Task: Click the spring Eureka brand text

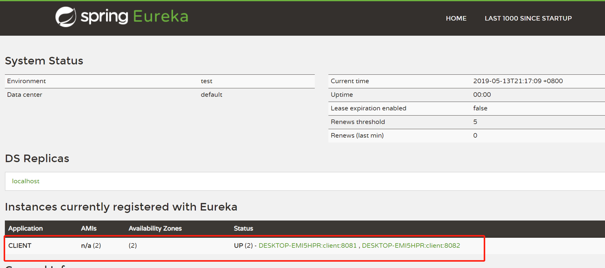Action: [134, 17]
